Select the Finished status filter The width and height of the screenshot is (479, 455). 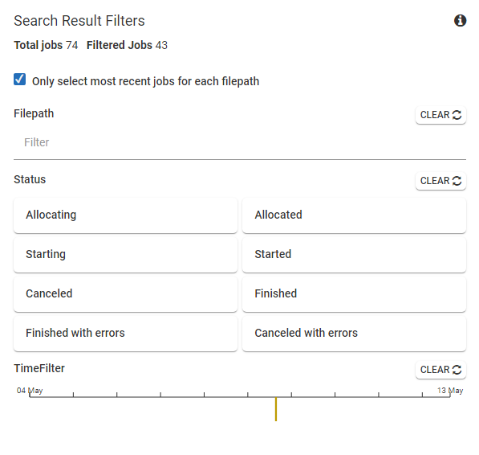[354, 294]
